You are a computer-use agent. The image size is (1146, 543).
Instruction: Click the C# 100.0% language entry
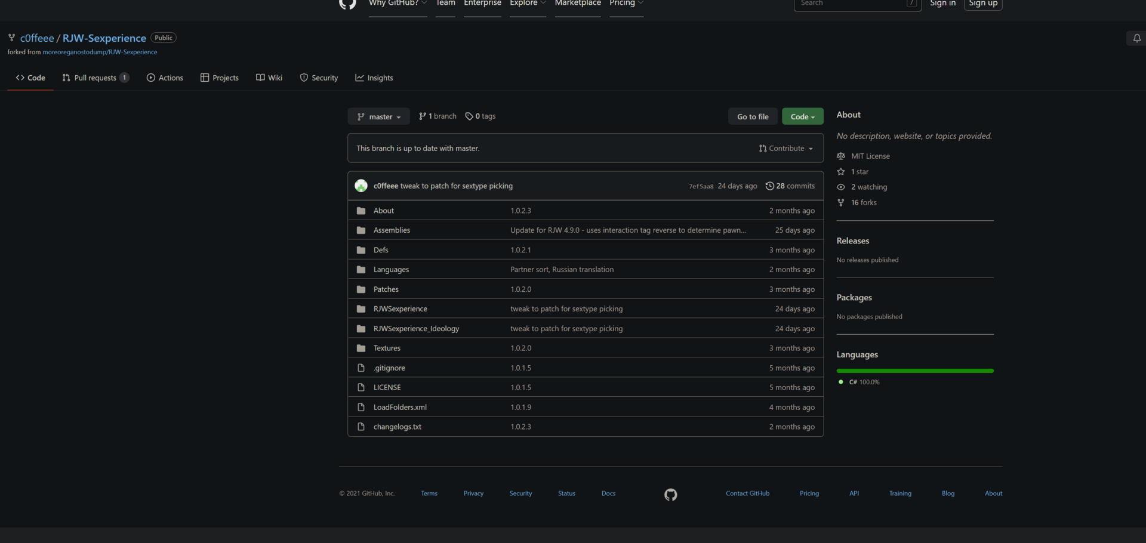tap(859, 382)
